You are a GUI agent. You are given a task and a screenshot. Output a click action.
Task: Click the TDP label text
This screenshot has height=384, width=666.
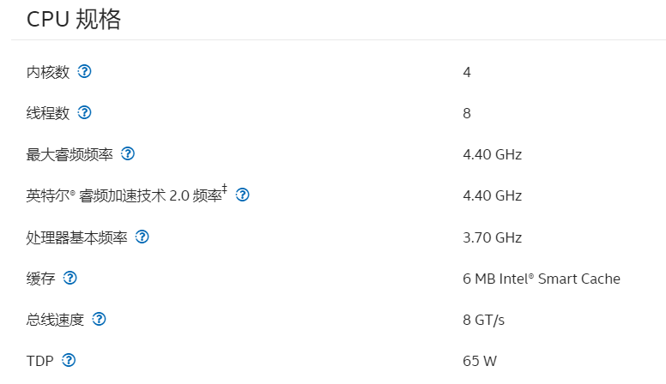pos(40,361)
